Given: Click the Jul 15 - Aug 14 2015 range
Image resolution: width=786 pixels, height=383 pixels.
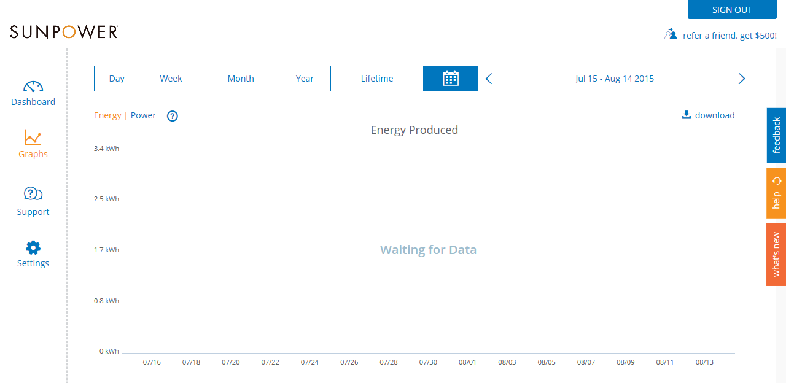Looking at the screenshot, I should (x=615, y=79).
